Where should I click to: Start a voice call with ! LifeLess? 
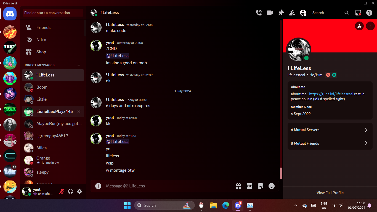point(259,13)
